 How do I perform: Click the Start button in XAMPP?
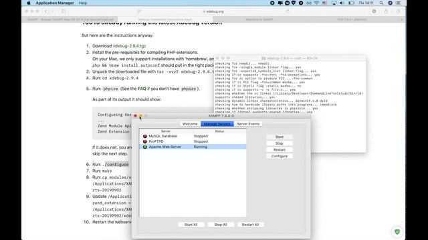coord(280,137)
